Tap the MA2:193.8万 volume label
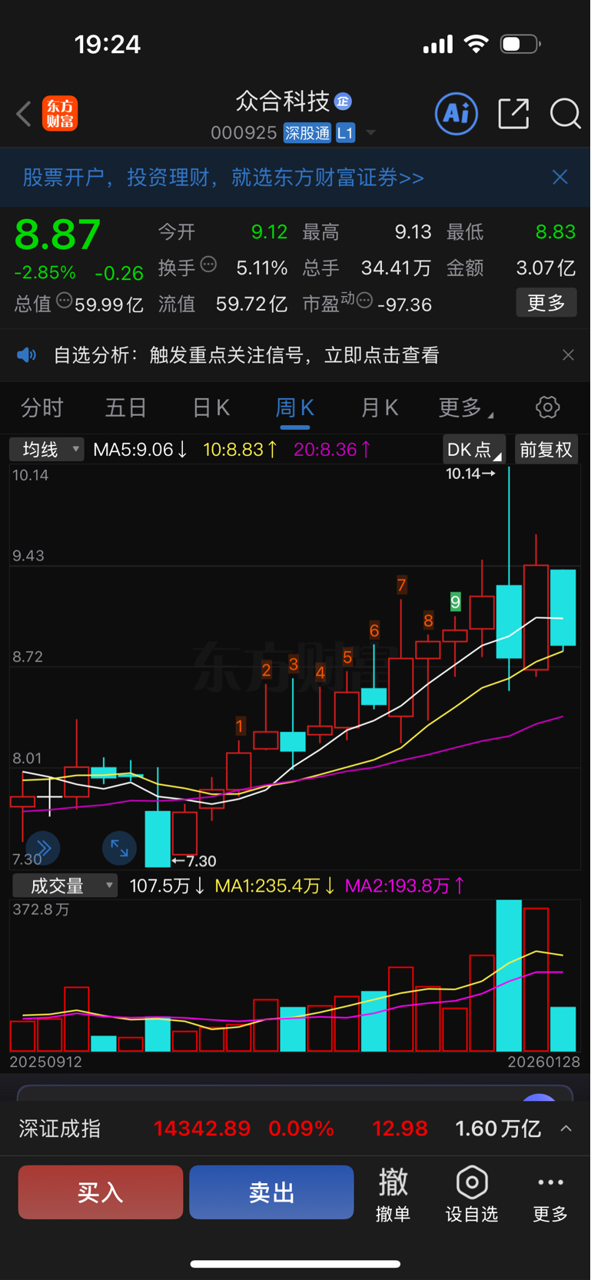This screenshot has width=591, height=1280. click(x=404, y=886)
